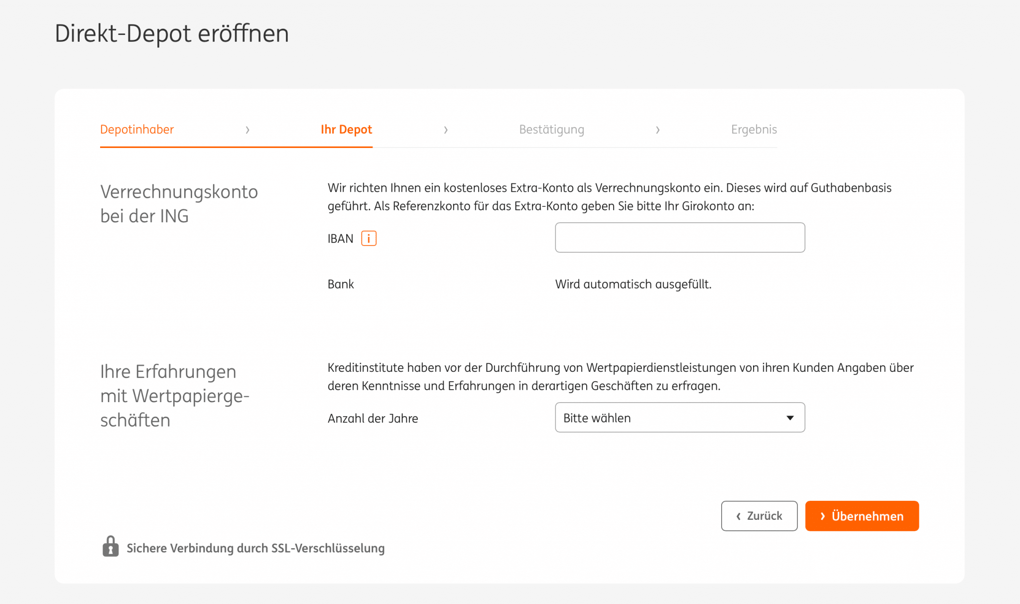Image resolution: width=1020 pixels, height=604 pixels.
Task: Click the Sichere Verbindung SSL notice text
Action: [x=255, y=548]
